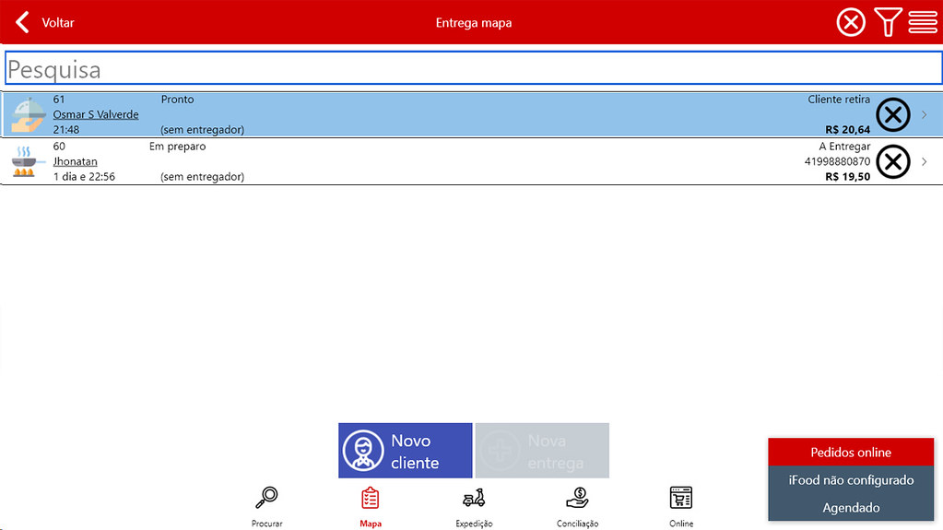Select the Online tab
The height and width of the screenshot is (530, 943).
point(680,506)
